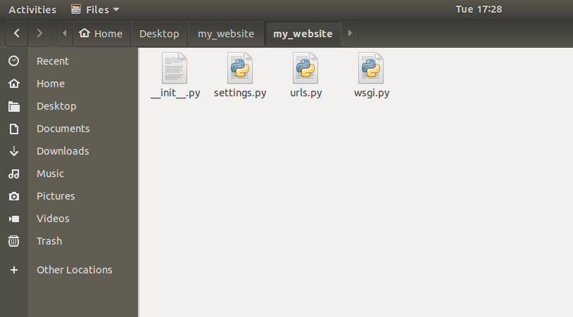Select the wsgi.py Python file icon
Viewport: 573px width, 317px height.
pyautogui.click(x=371, y=68)
